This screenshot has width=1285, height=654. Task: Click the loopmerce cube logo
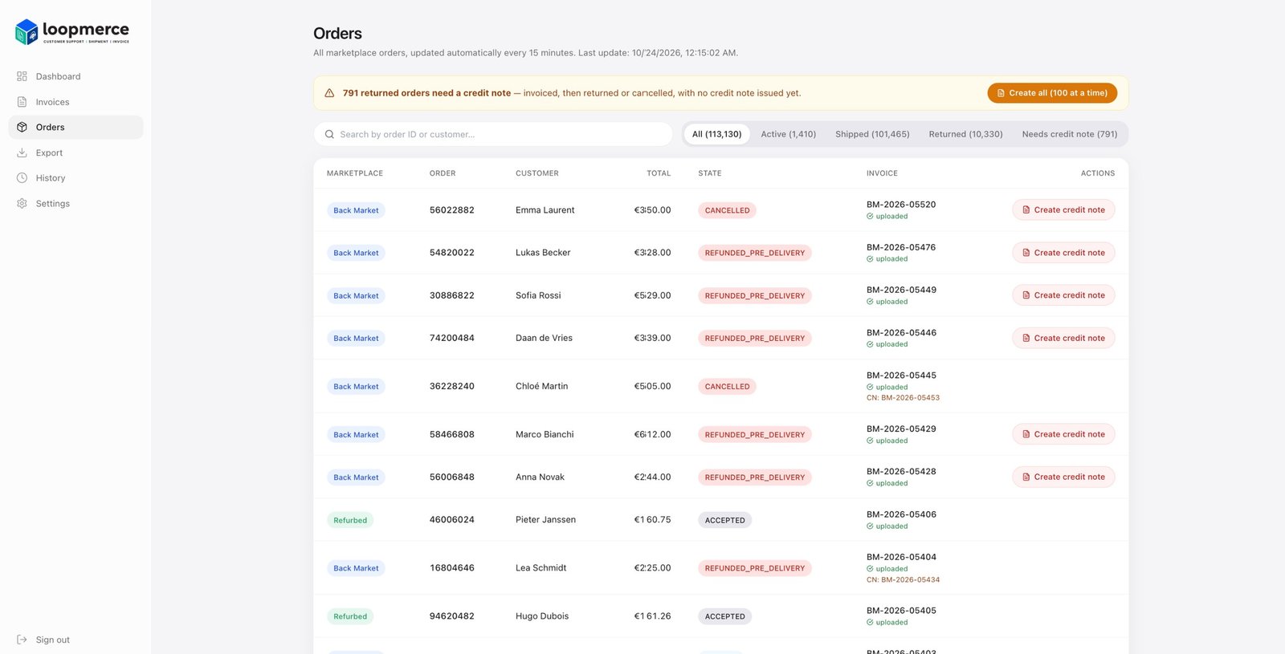(x=27, y=31)
